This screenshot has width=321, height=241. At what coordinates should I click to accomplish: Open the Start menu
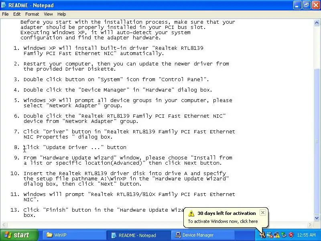tap(19, 235)
